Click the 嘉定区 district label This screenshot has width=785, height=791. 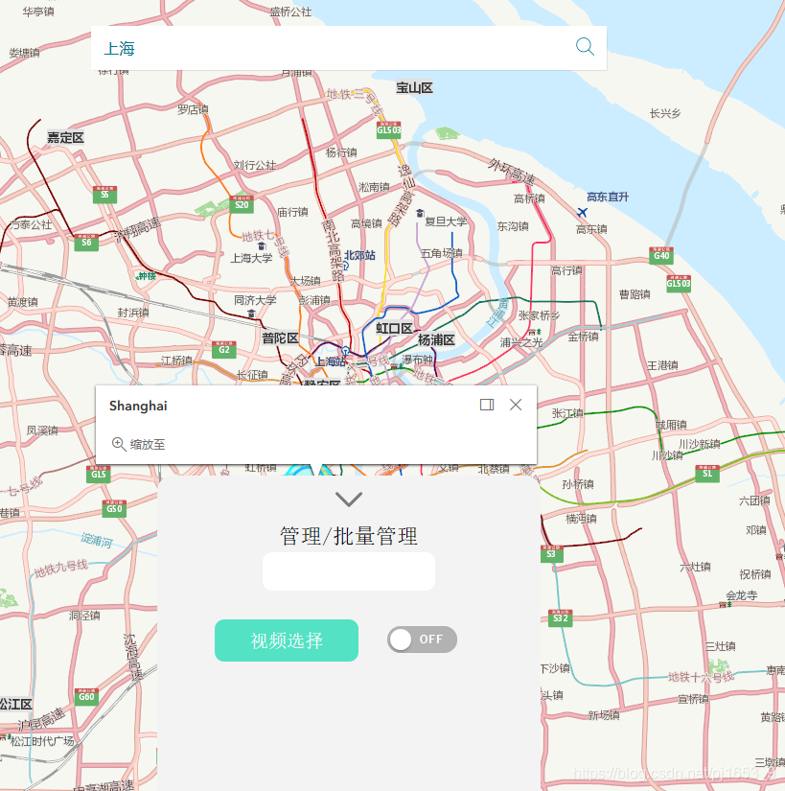pos(65,138)
